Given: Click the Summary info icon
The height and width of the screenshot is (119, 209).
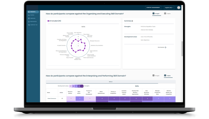Looking at the screenshot, I should coord(132,21).
